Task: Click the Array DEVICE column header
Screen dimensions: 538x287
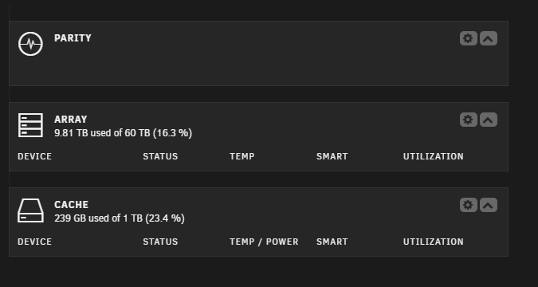Action: 34,156
